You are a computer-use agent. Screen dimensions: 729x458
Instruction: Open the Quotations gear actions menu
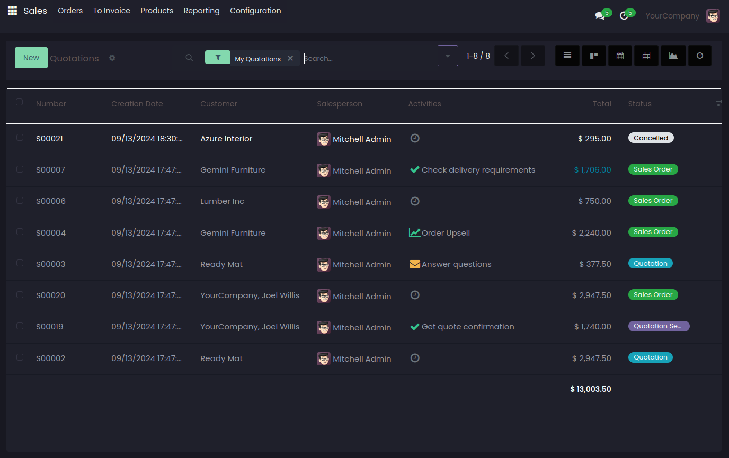pyautogui.click(x=112, y=58)
